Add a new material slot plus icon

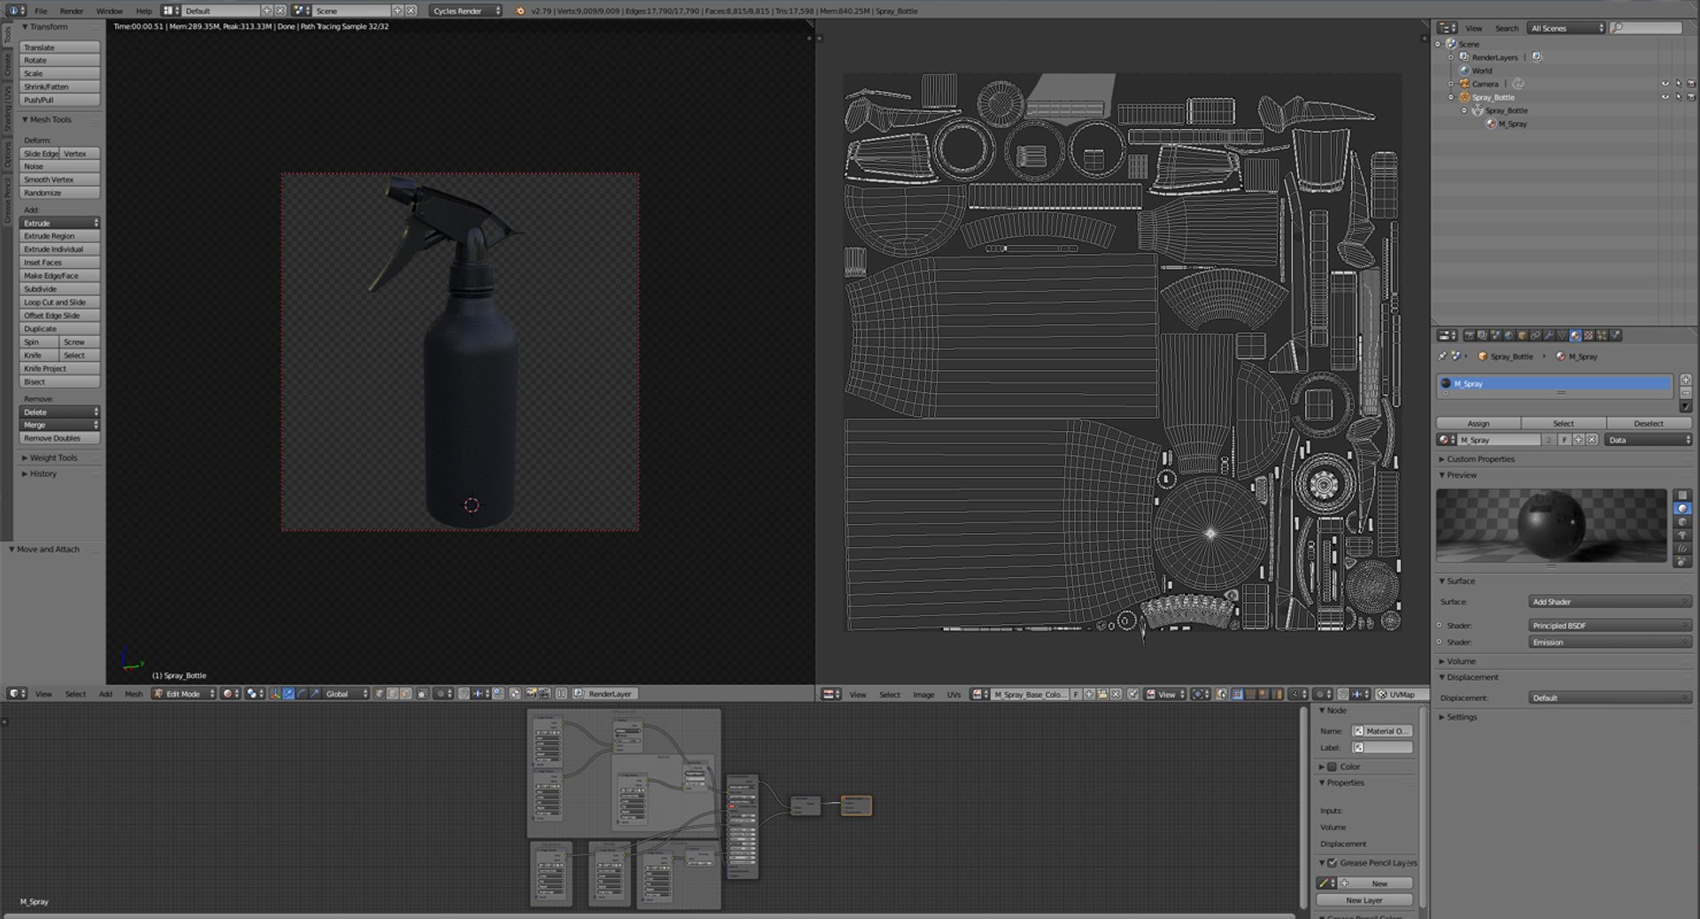(1686, 379)
